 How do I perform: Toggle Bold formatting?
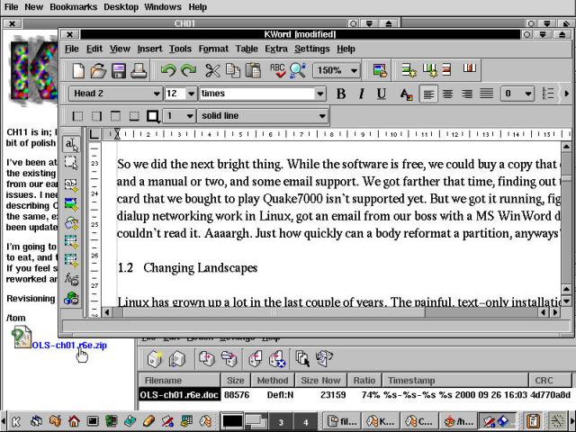tap(341, 94)
